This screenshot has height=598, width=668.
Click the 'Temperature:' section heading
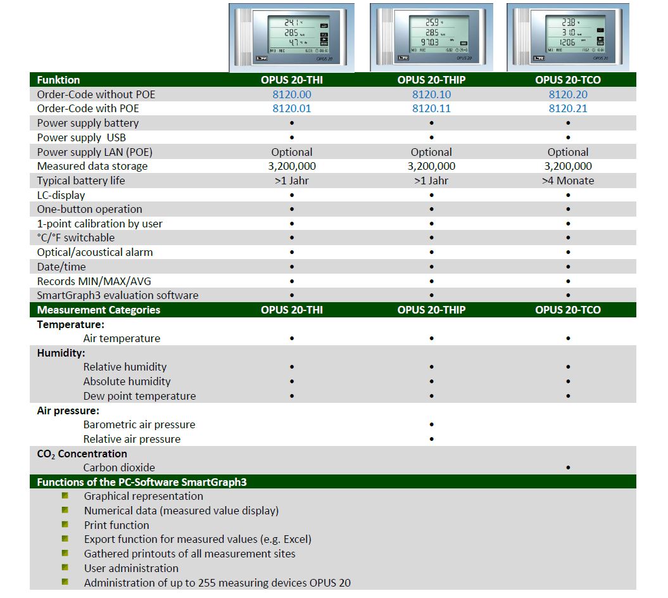tap(71, 324)
